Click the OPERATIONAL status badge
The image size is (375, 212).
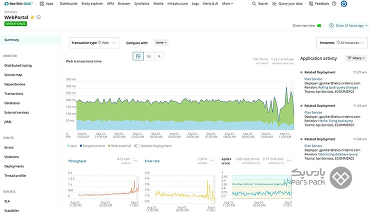[x=15, y=23]
